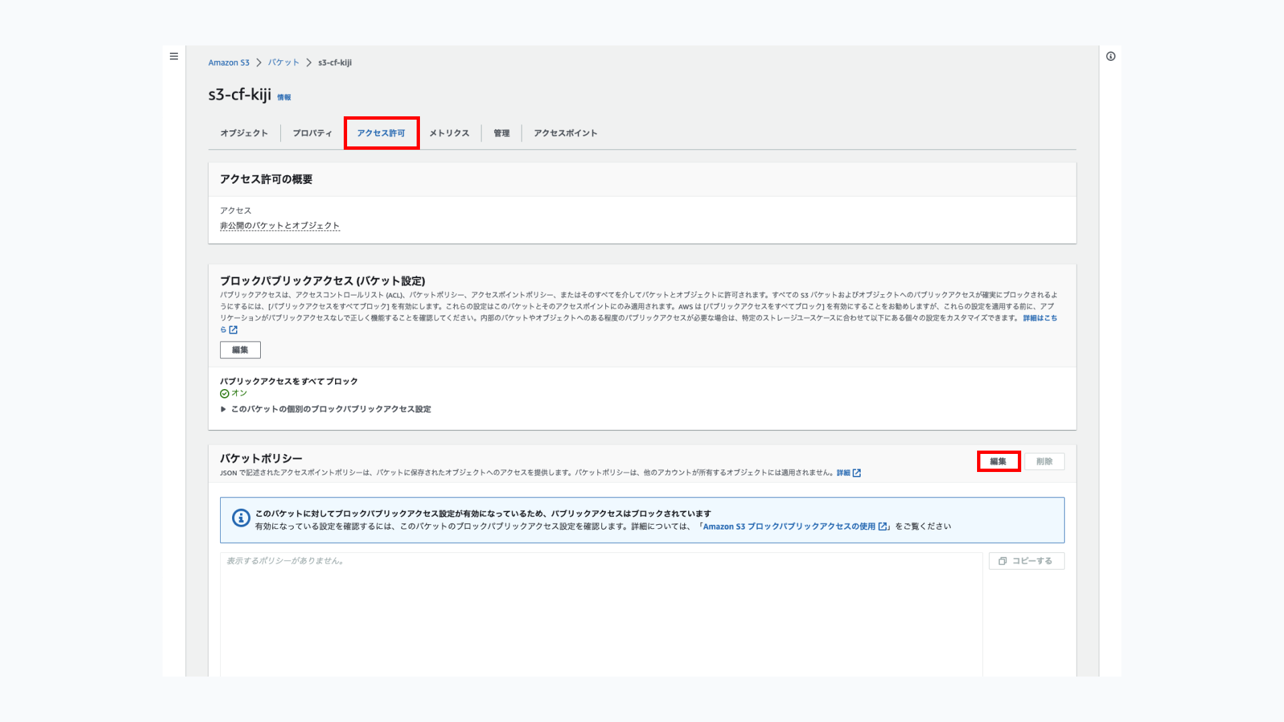The width and height of the screenshot is (1284, 722).
Task: Click the green オン status check icon
Action: (x=225, y=394)
